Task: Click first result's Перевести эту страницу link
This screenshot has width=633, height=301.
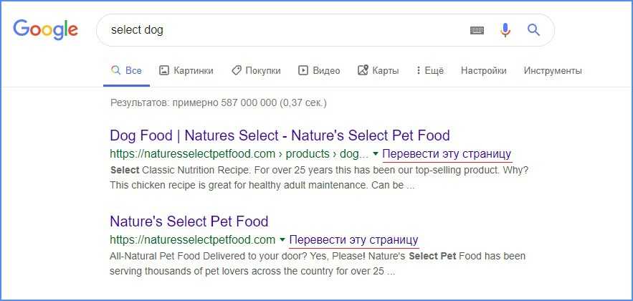Action: (447, 154)
